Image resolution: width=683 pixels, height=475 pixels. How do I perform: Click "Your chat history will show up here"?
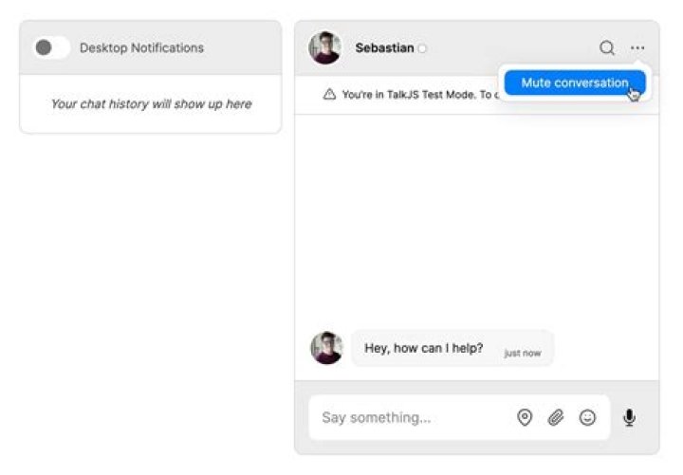[151, 104]
